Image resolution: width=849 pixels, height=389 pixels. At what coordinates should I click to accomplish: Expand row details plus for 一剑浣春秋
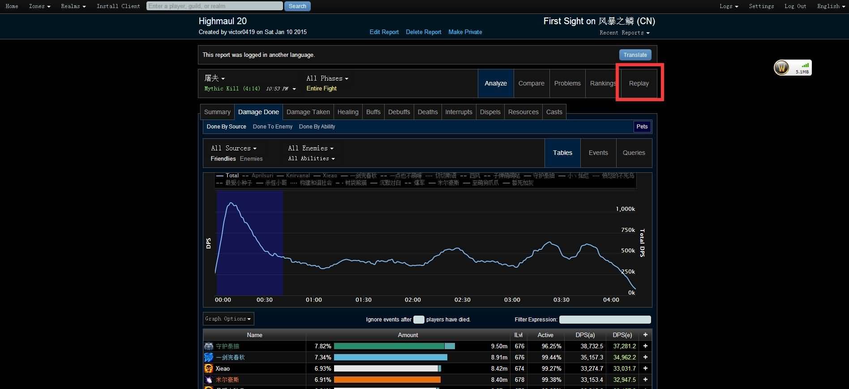pyautogui.click(x=645, y=357)
